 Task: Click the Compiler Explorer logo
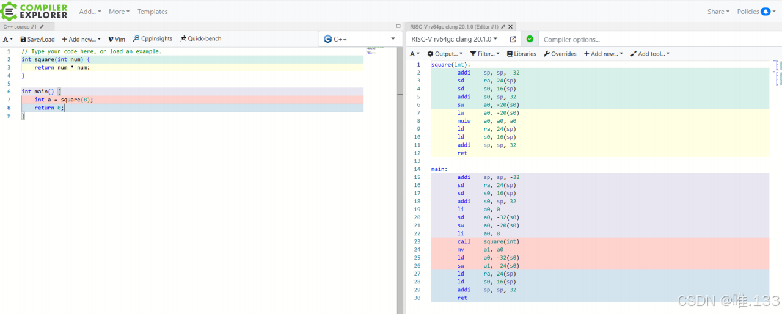(x=35, y=12)
